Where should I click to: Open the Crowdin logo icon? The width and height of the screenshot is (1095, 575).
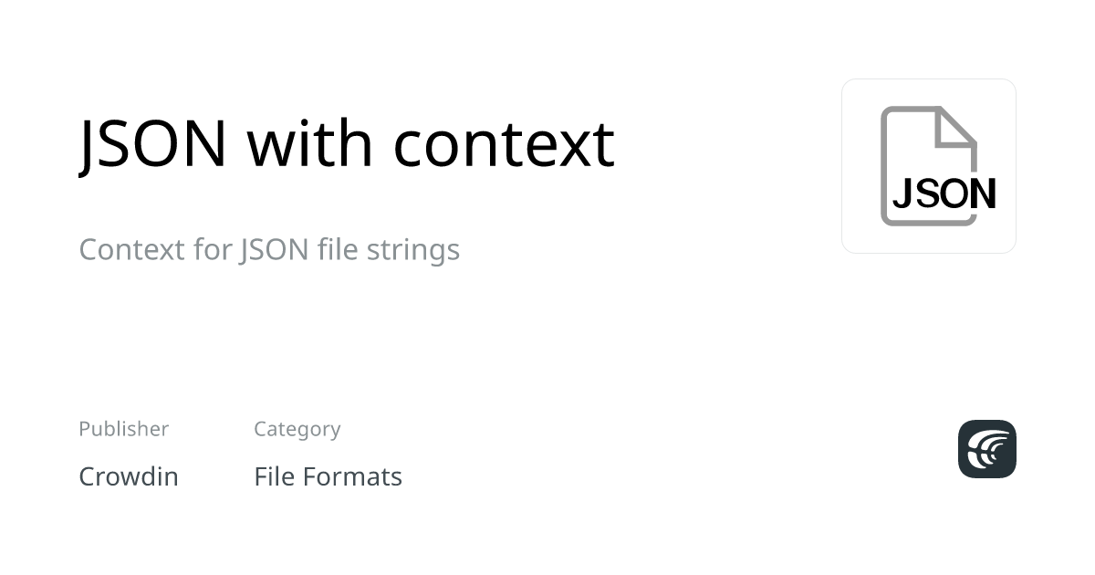point(987,449)
